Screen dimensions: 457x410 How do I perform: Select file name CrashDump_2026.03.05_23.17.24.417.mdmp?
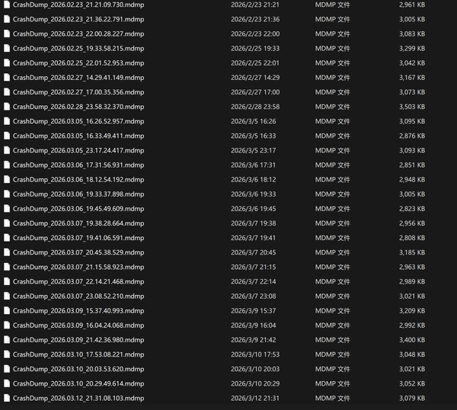78,150
